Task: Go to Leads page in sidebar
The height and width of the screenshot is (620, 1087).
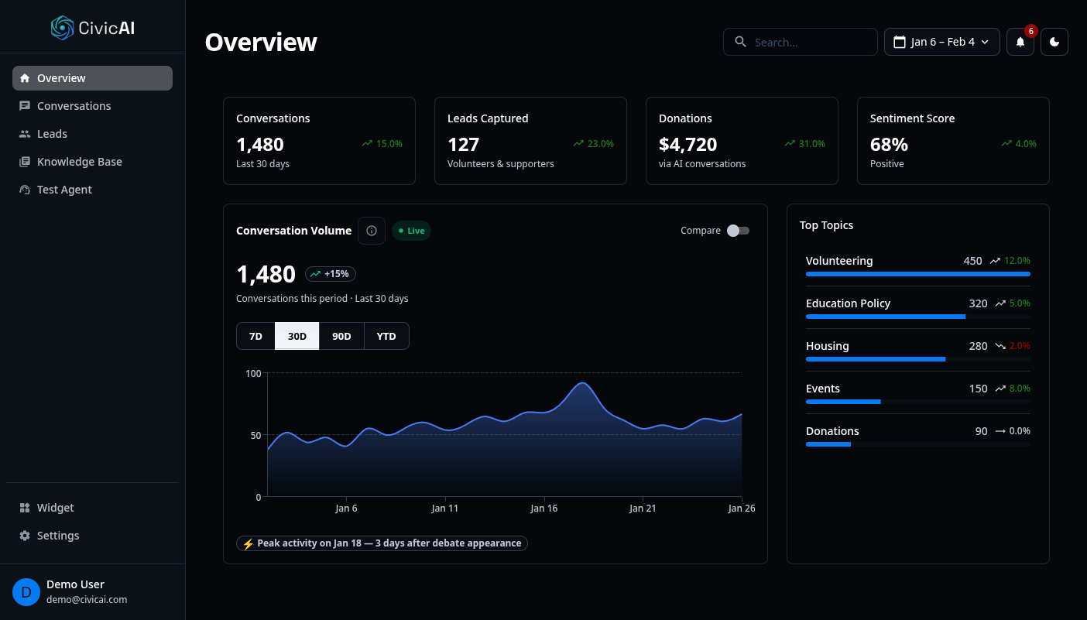Action: click(52, 134)
